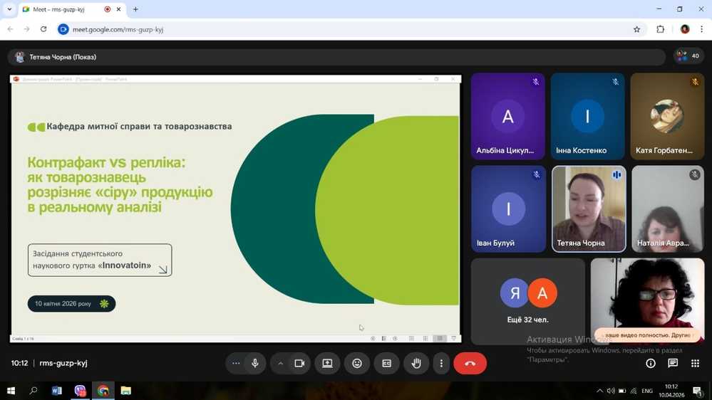This screenshot has width=712, height=400.
Task: Start presenting your screen
Action: (327, 363)
